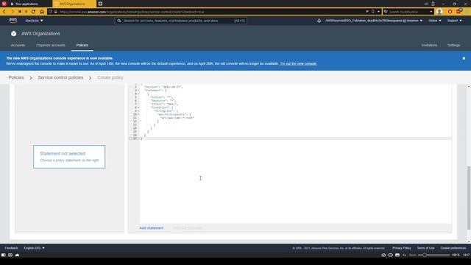Click the search magnifier in AWS search
The width and height of the screenshot is (471, 265).
point(119,21)
